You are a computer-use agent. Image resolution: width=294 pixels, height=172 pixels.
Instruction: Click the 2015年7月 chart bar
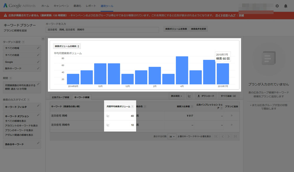223,74
